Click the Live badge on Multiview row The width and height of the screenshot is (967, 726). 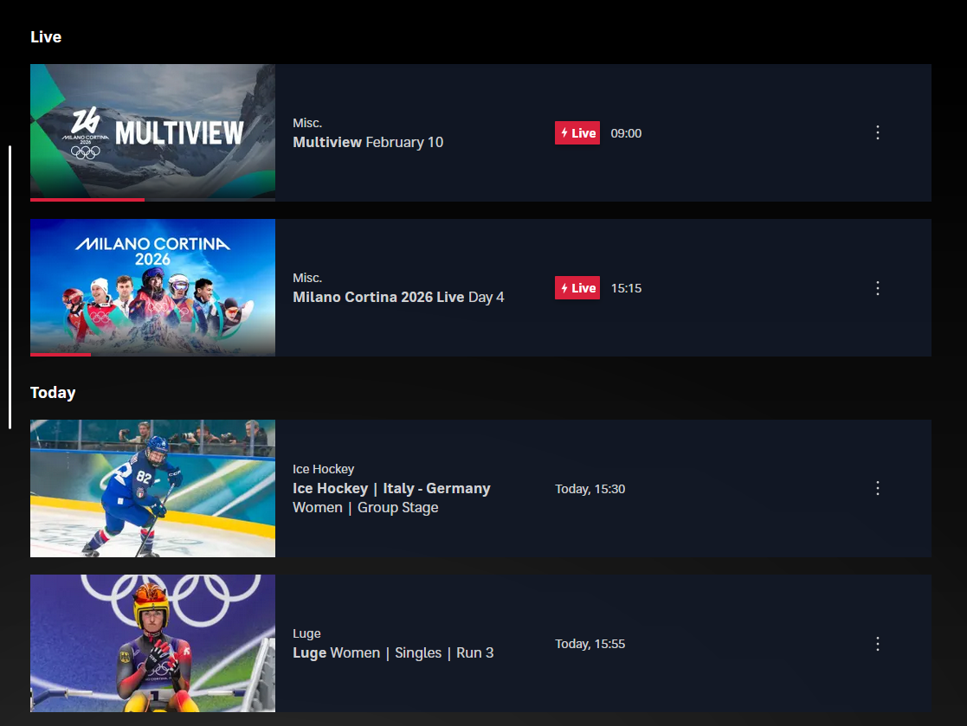(577, 133)
